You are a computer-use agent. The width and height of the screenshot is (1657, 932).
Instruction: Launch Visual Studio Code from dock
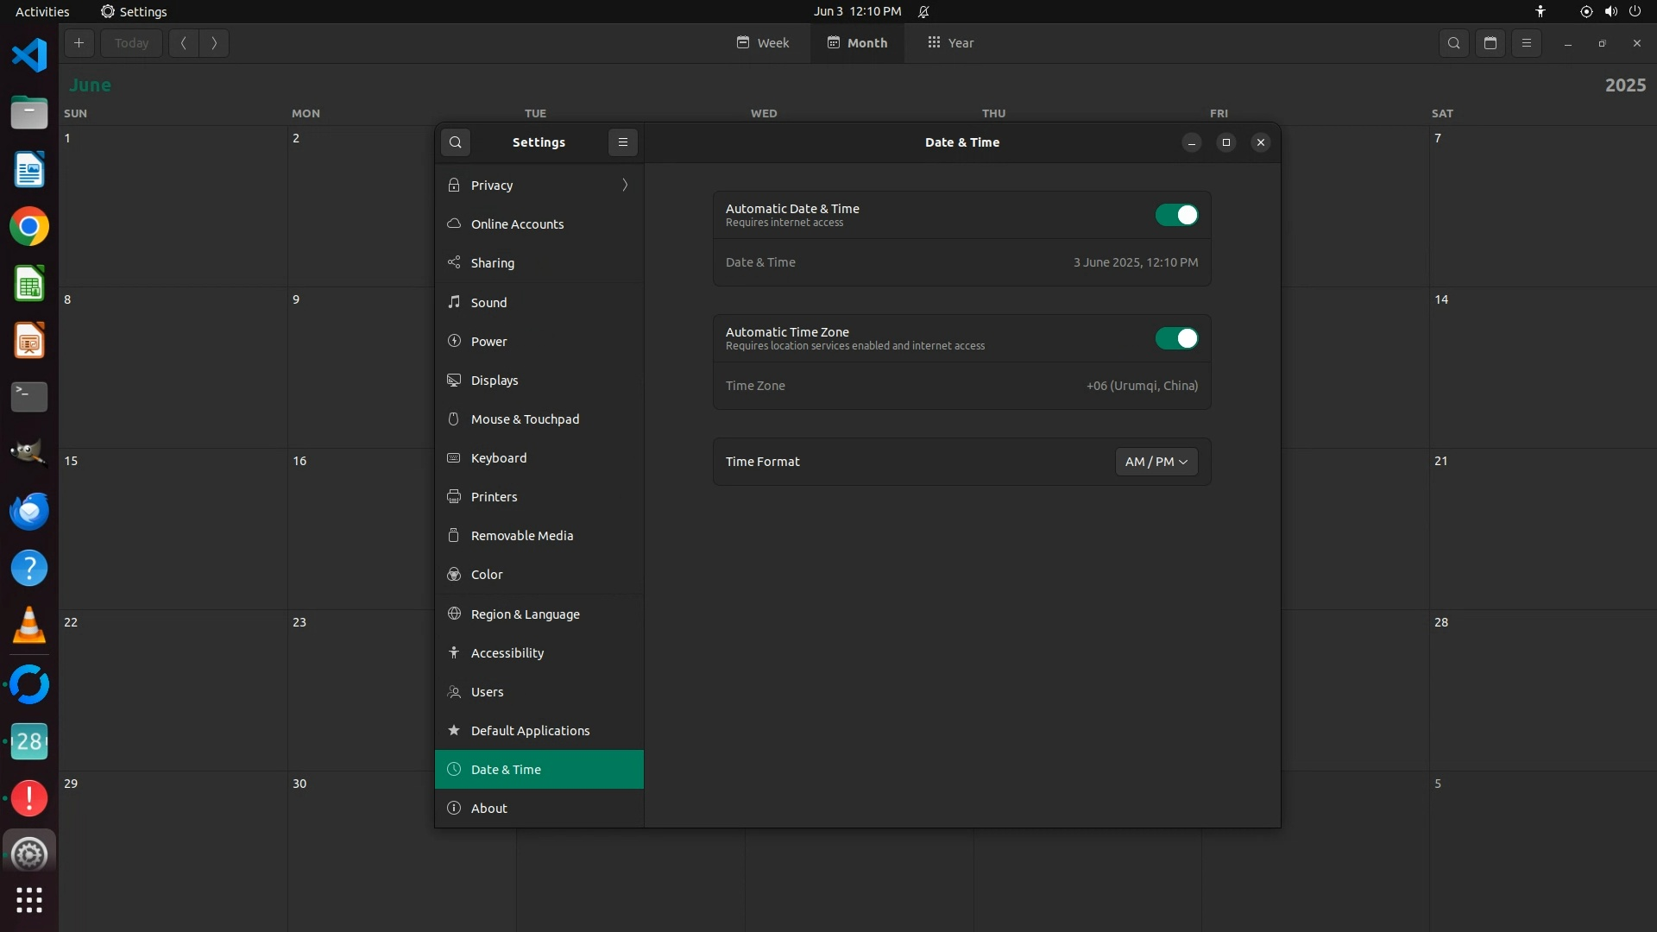(x=29, y=55)
